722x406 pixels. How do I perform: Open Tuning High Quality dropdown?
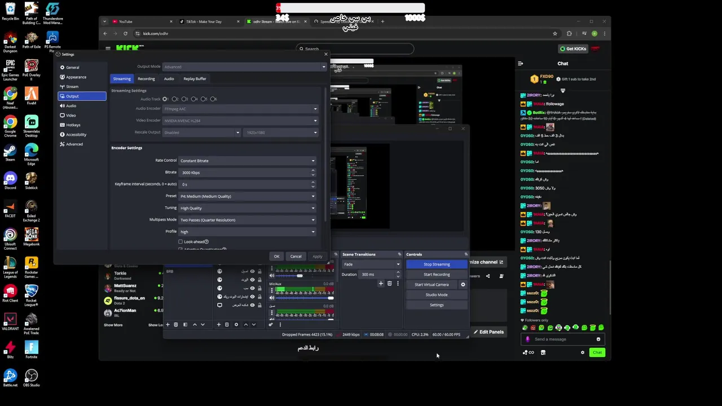point(247,208)
